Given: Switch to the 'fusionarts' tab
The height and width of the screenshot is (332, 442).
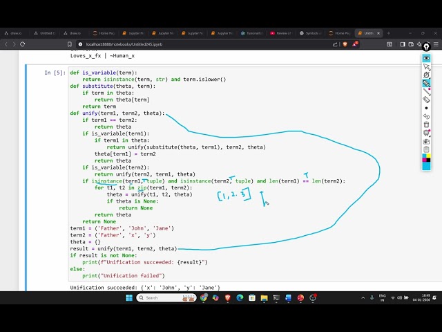Looking at the screenshot, I should (251, 33).
